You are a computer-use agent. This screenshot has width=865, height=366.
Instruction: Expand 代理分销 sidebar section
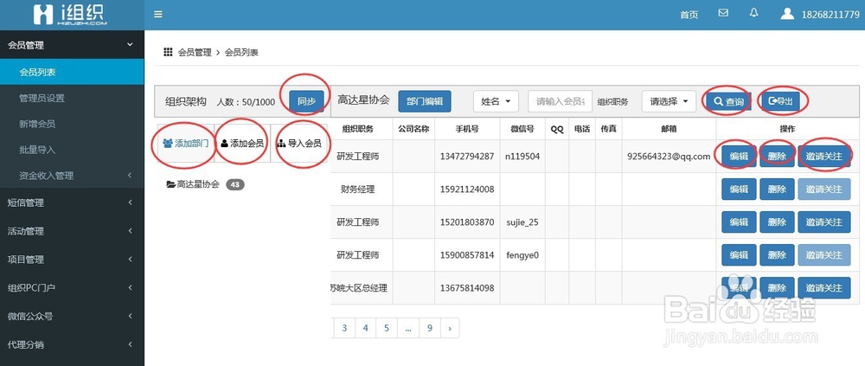point(72,344)
